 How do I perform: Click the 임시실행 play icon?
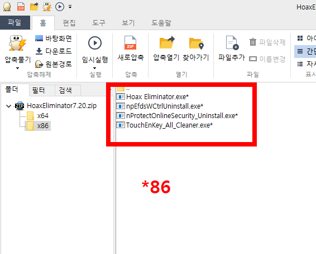[95, 43]
